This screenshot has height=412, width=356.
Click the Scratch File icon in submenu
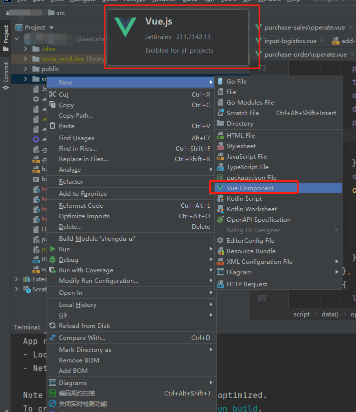click(x=220, y=113)
